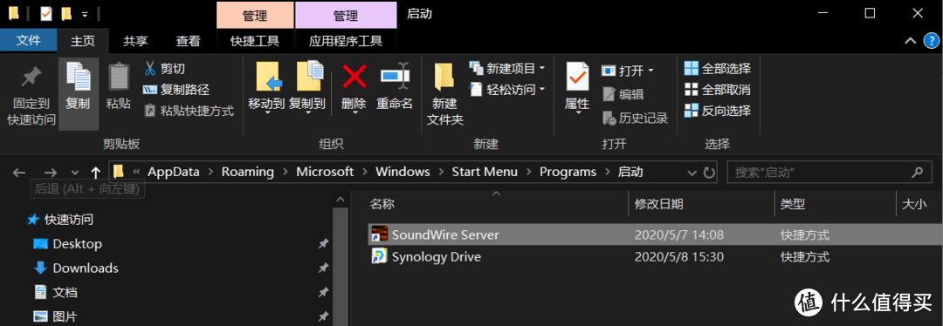Expand recent locations dropdown arrow
Image resolution: width=943 pixels, height=326 pixels.
(74, 173)
